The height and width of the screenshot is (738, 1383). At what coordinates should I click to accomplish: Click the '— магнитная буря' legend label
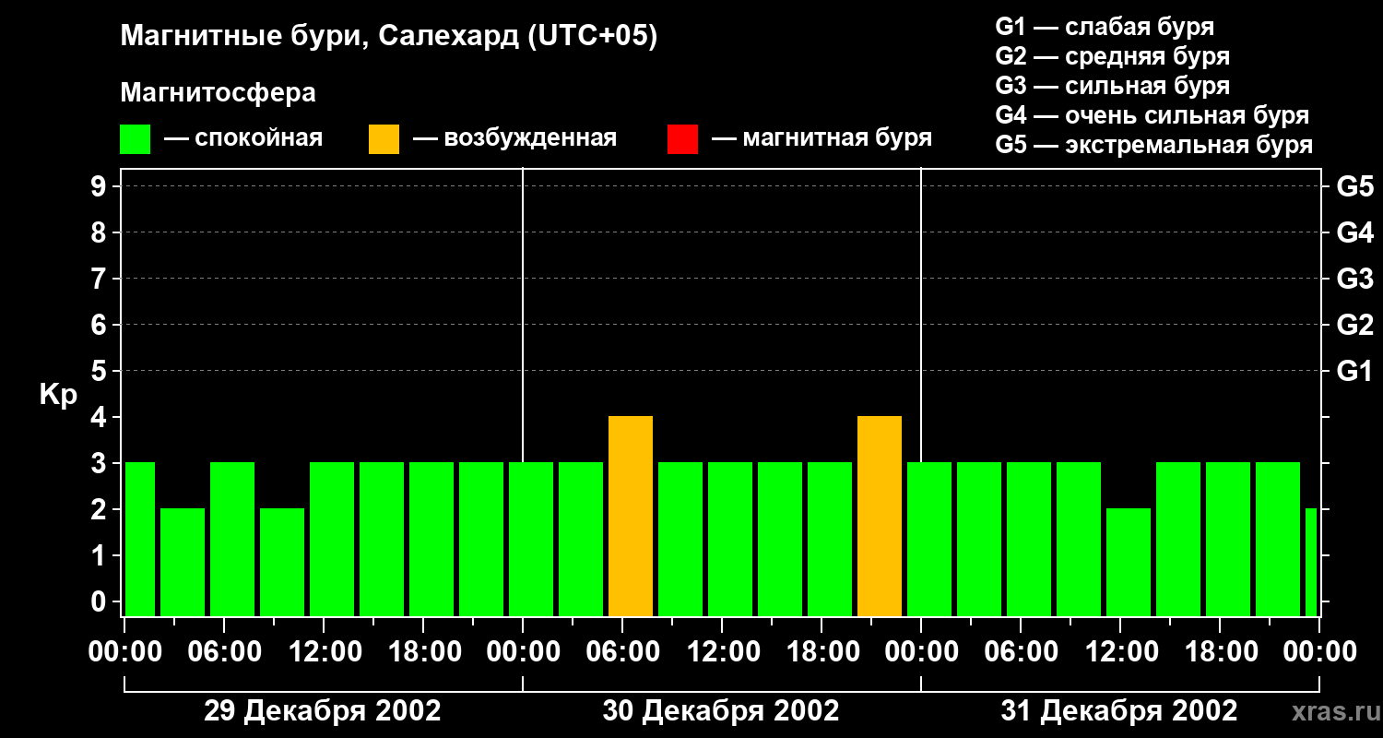coord(822,138)
